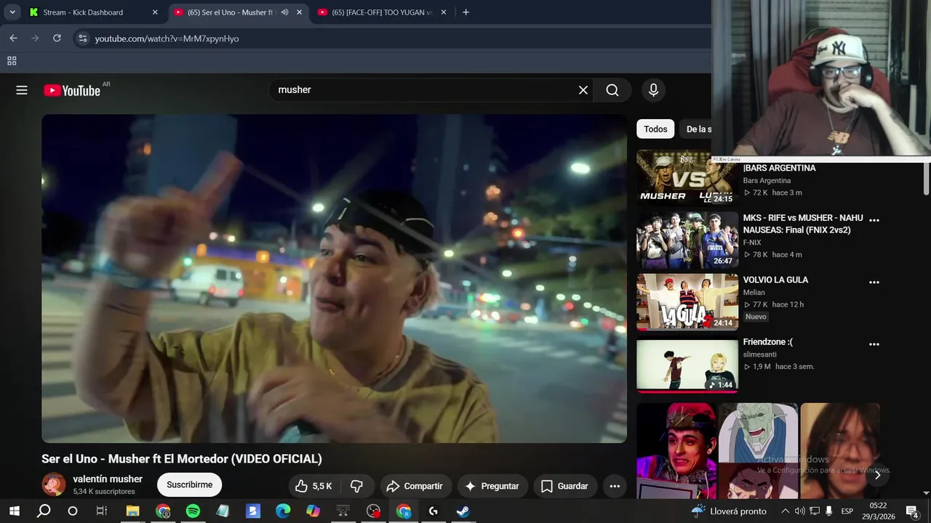Open the BARS ARGENTINA Musher VS thumbnail
Image resolution: width=931 pixels, height=523 pixels.
(687, 177)
